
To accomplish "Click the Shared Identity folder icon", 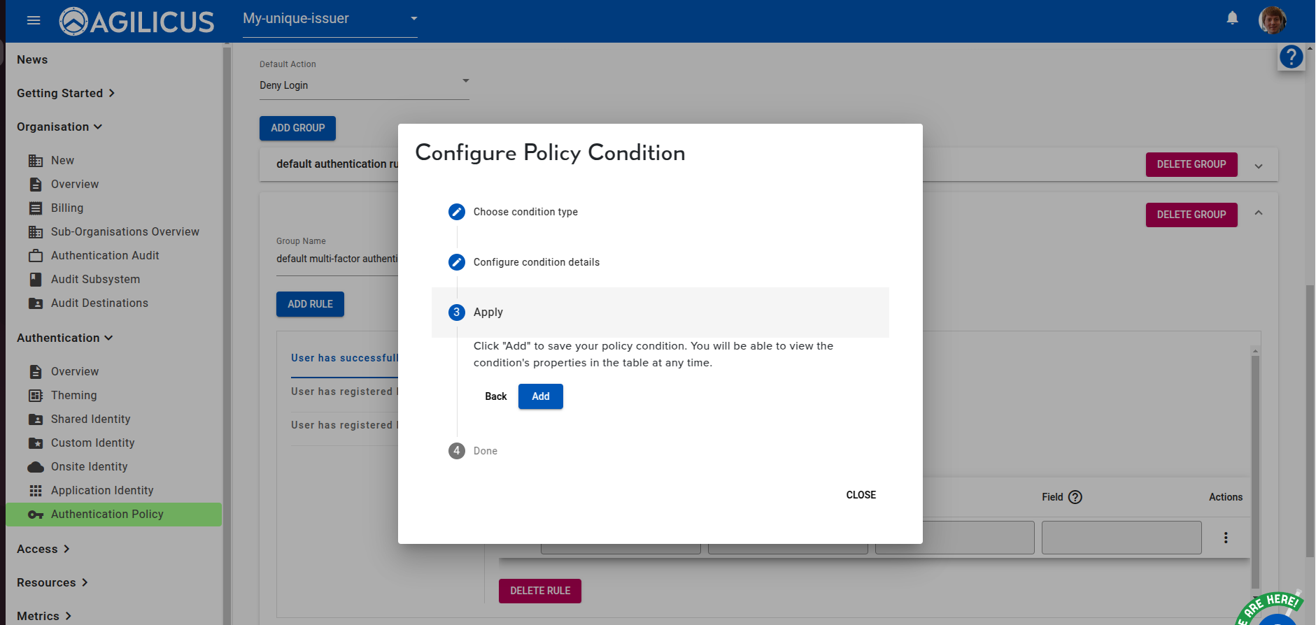I will [x=36, y=419].
